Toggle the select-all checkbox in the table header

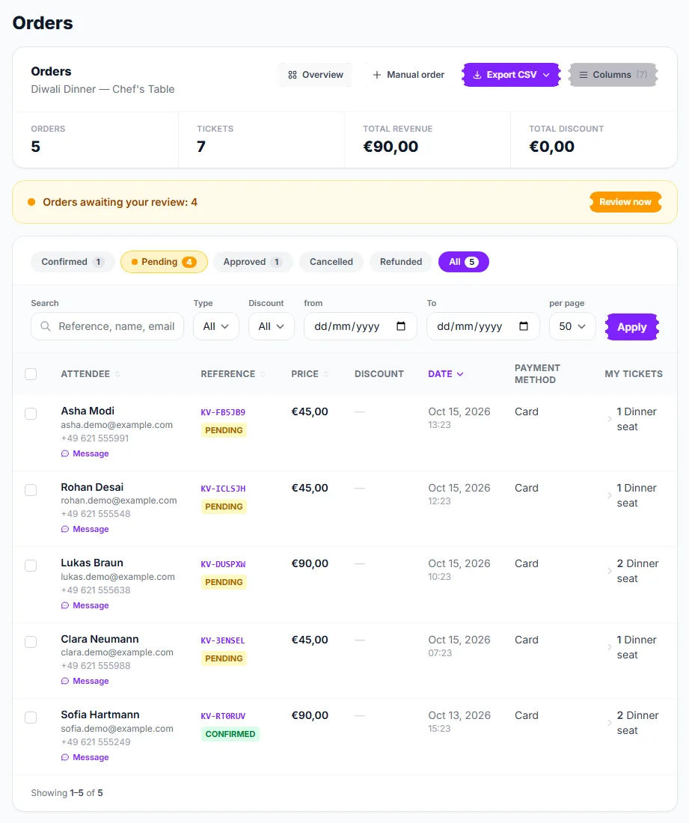coord(31,373)
